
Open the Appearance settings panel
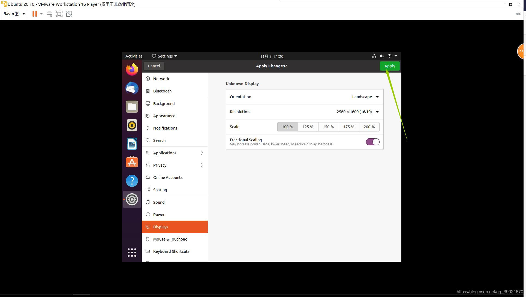175,116
